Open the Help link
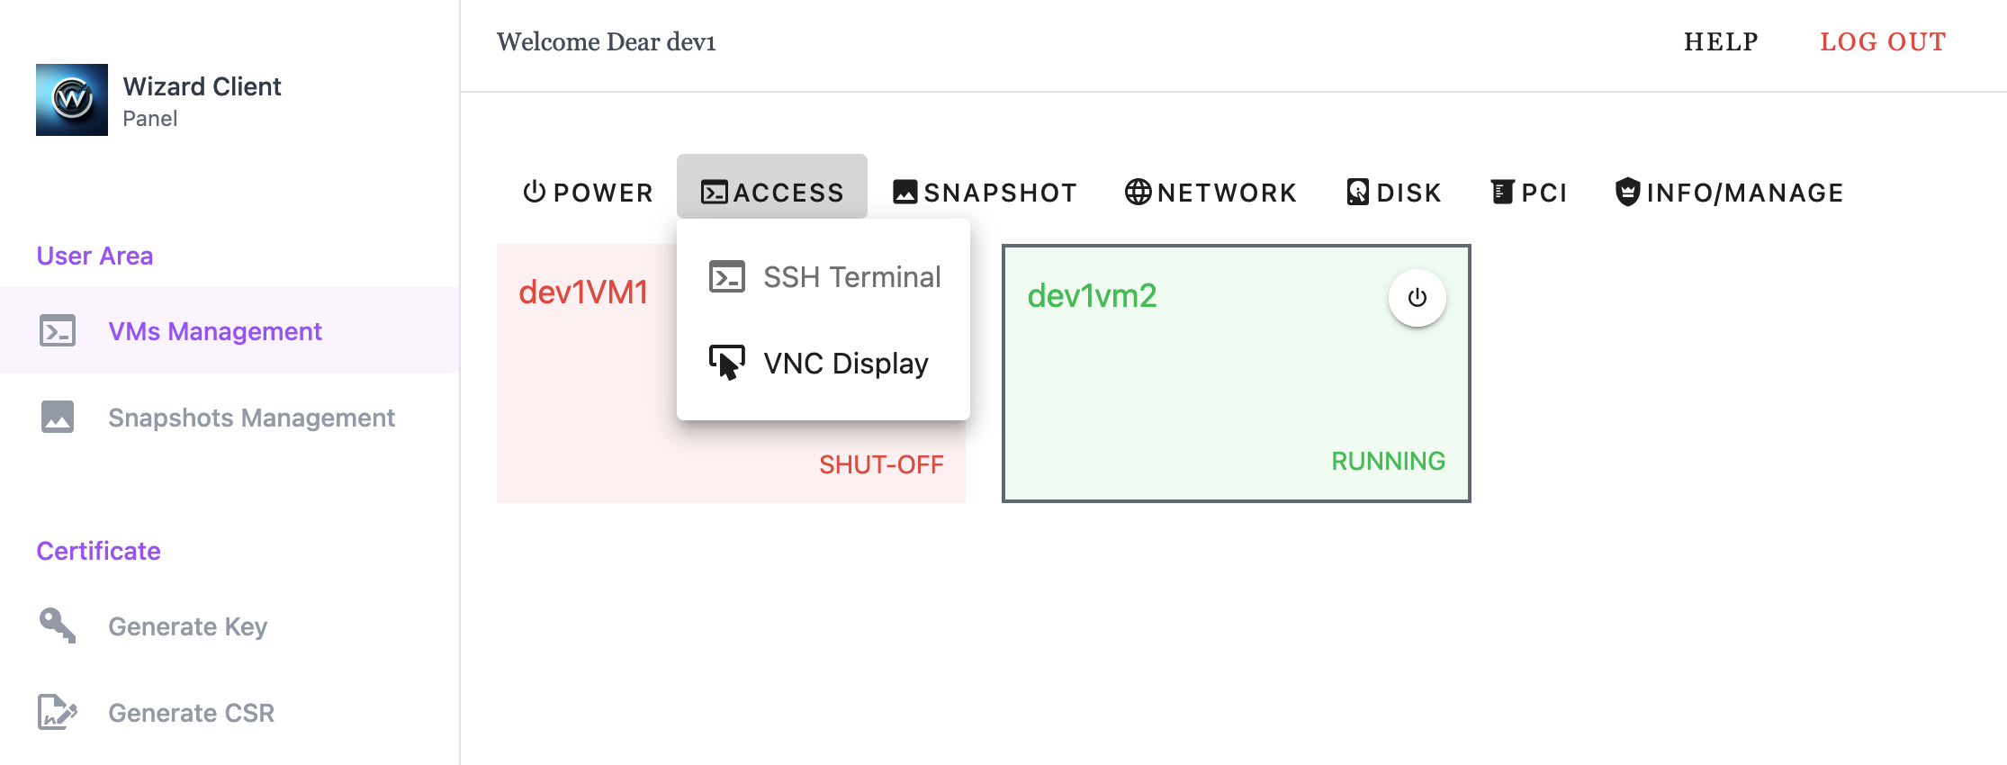The height and width of the screenshot is (765, 2007). point(1721,42)
